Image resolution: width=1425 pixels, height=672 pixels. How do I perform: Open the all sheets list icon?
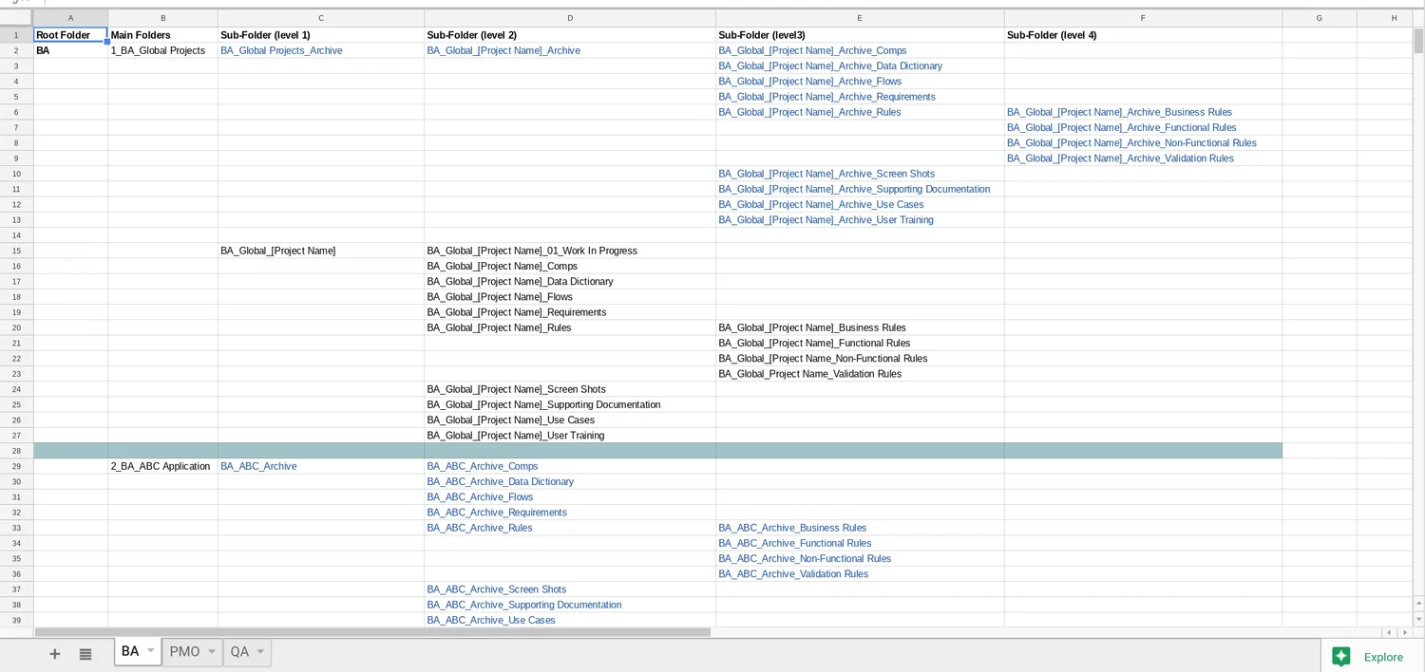[85, 653]
